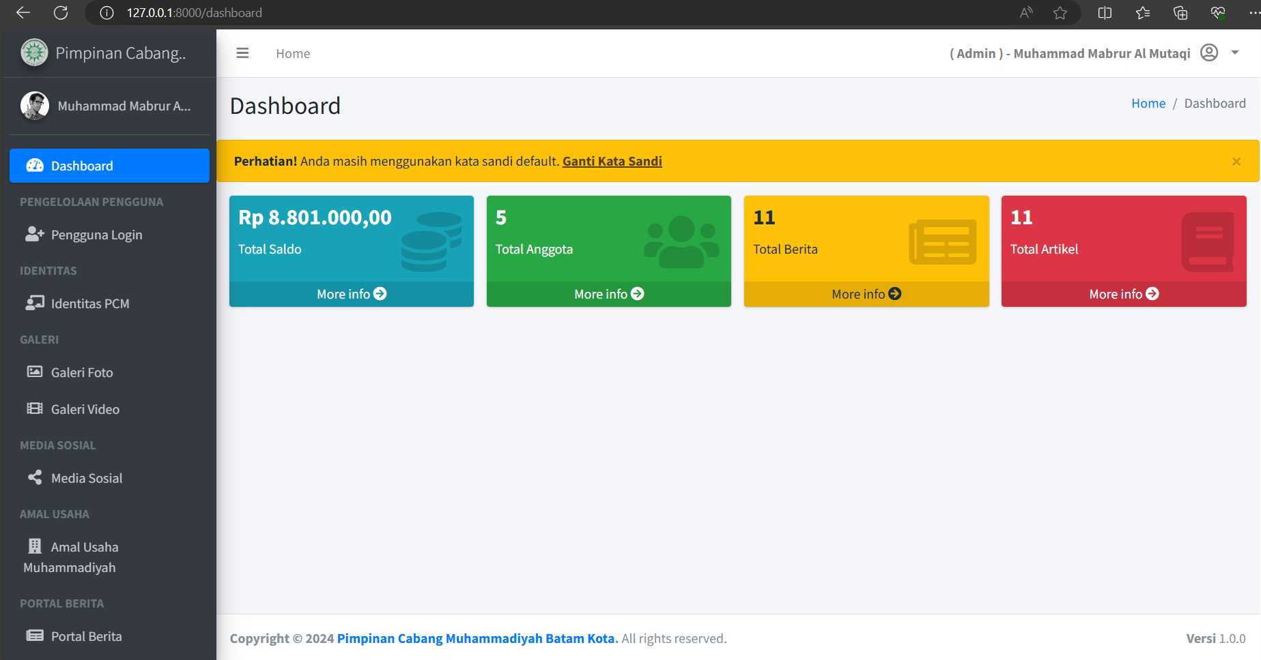
Task: Click the Pimpinan Cabang logo
Action: (34, 52)
